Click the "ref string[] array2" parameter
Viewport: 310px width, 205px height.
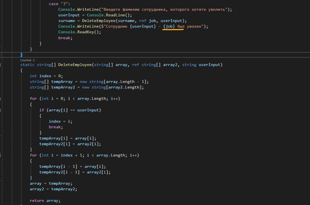[154, 65]
